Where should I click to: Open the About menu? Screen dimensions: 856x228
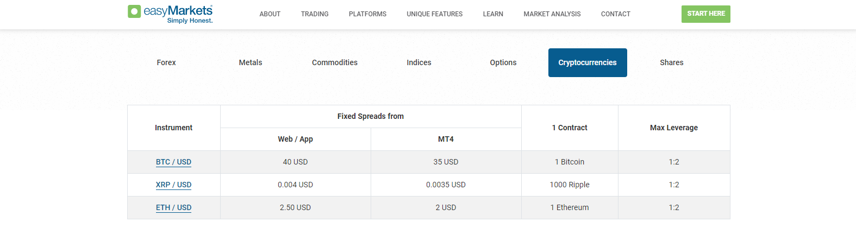coord(270,14)
